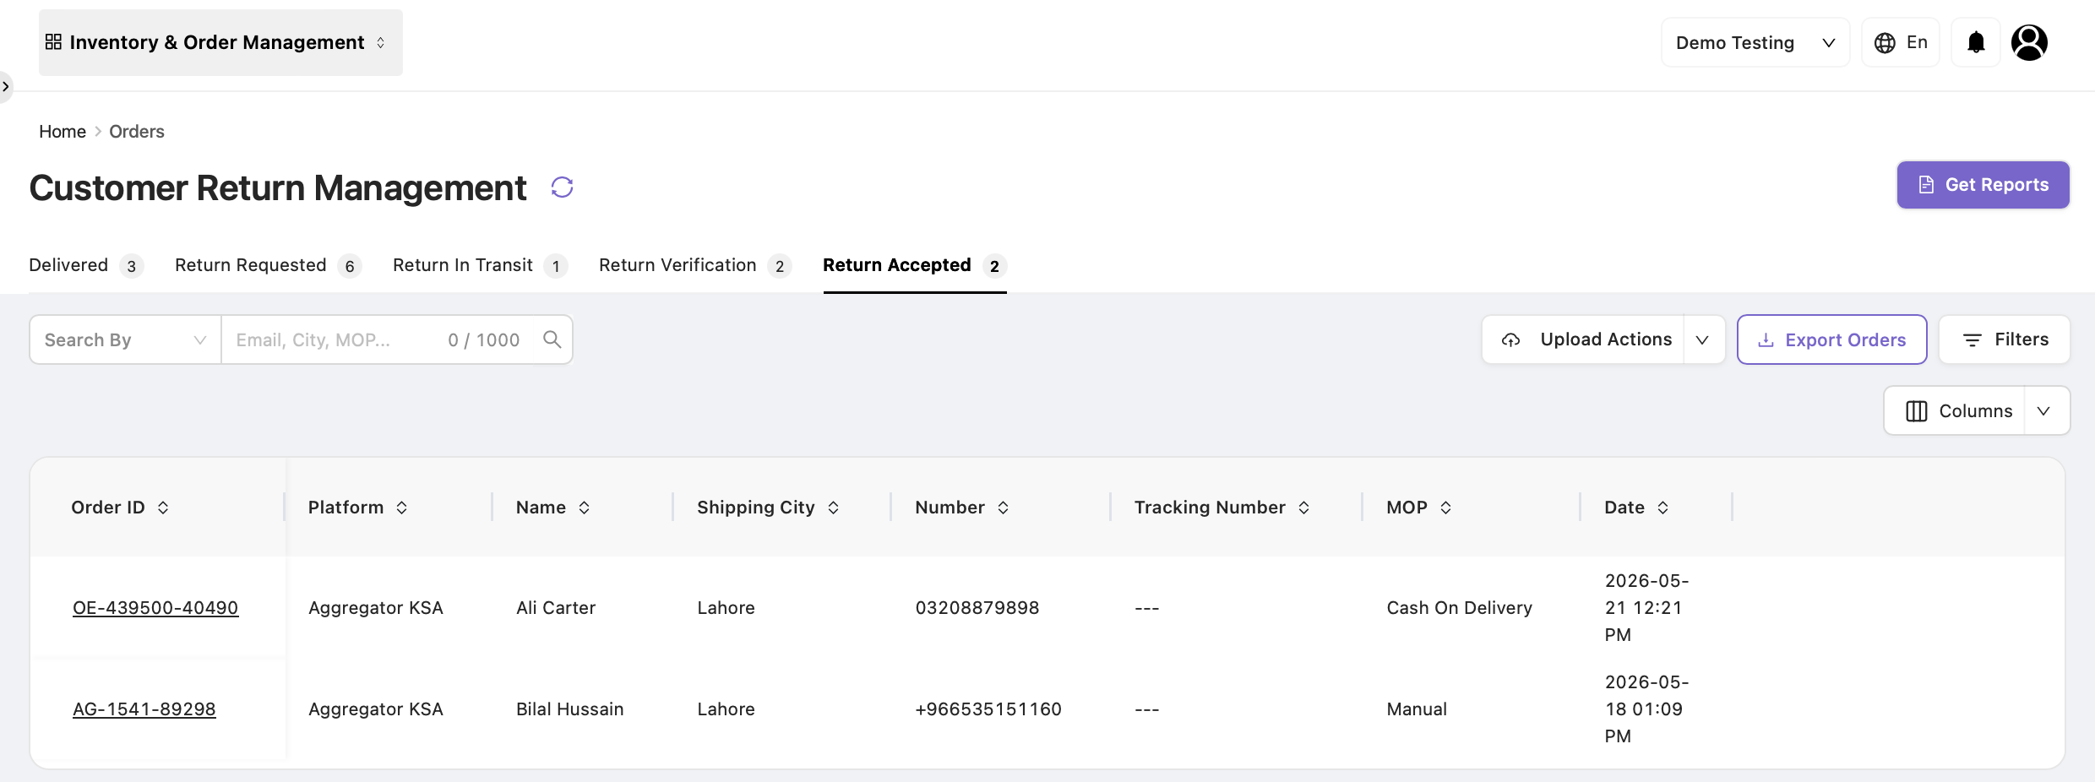Sort by Shipping City column arrows
Viewport: 2095px width, 782px height.
tap(833, 508)
